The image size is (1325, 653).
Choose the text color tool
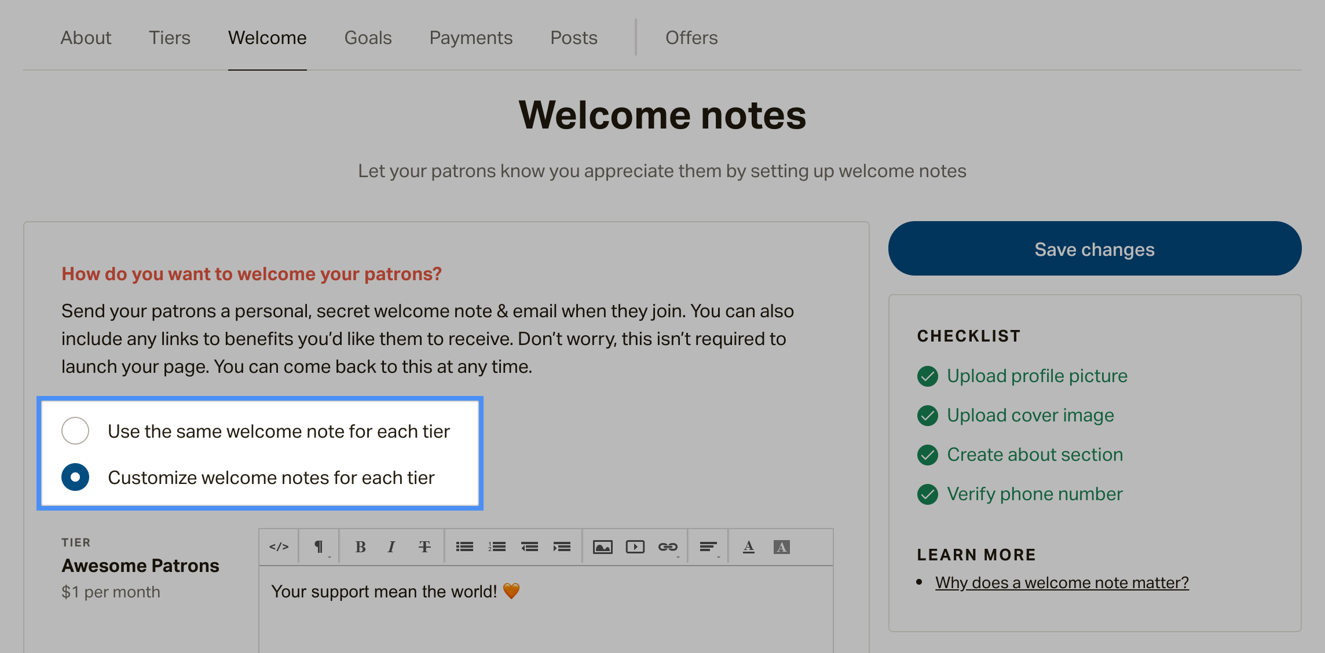[749, 546]
